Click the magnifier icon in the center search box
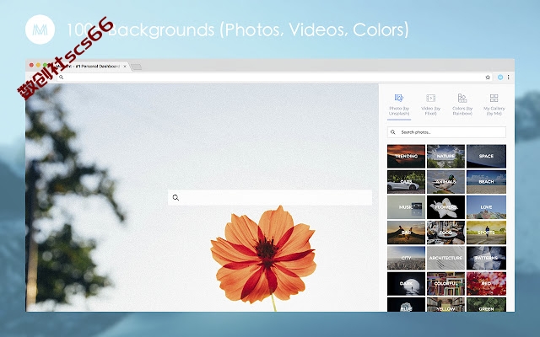The height and width of the screenshot is (337, 540). pos(175,198)
